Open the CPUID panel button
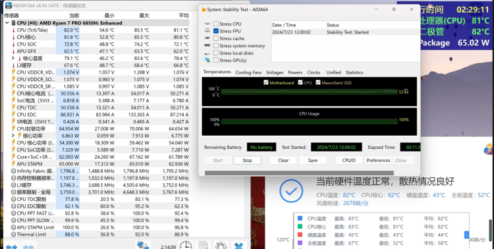Screen dimensions: 494x249 click(x=348, y=160)
